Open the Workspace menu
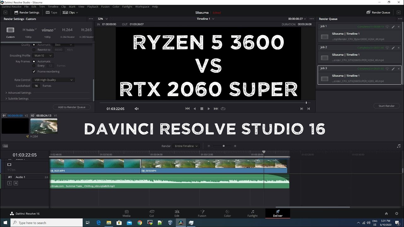The height and width of the screenshot is (227, 404). [x=142, y=7]
